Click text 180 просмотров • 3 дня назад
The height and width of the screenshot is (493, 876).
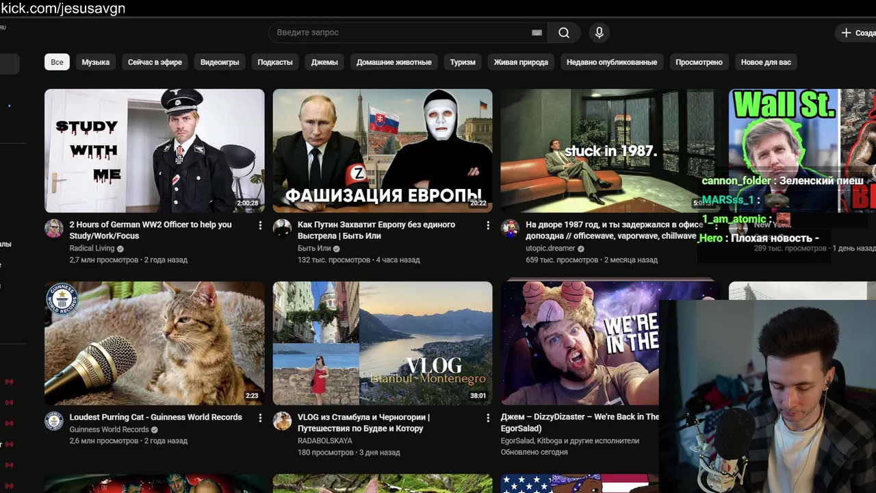(349, 453)
